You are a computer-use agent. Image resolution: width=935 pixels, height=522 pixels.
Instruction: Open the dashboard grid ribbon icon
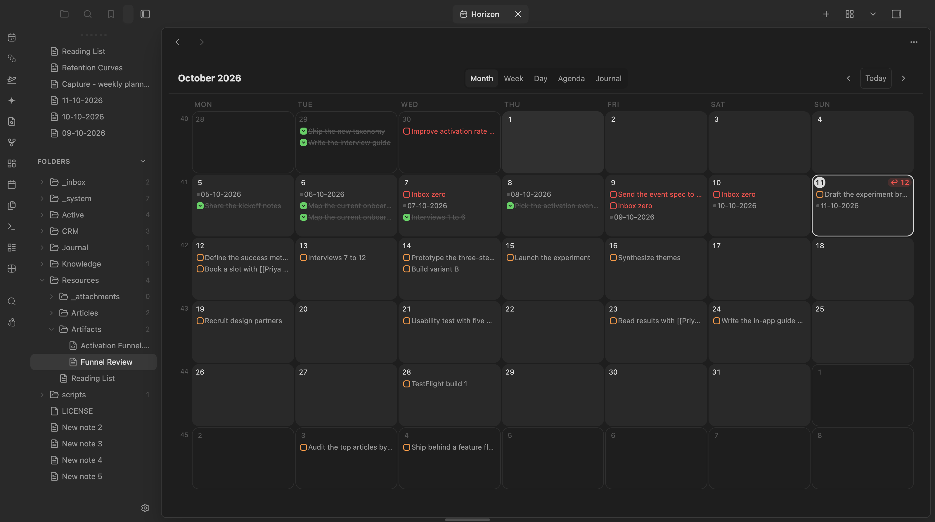point(12,163)
